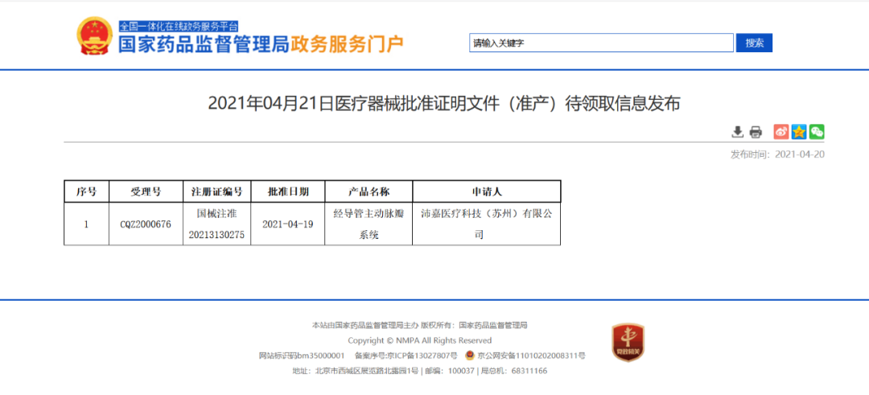Click the 搜索 search button
869x395 pixels.
[x=754, y=43]
